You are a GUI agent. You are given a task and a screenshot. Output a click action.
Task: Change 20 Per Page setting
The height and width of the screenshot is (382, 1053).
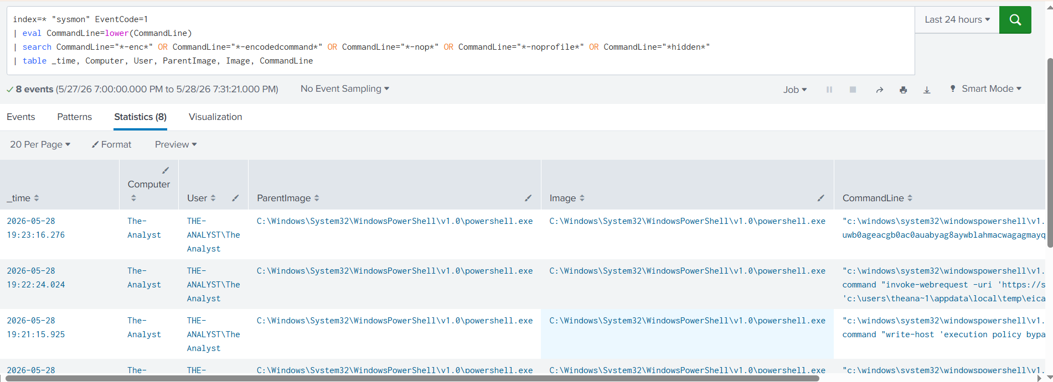point(40,144)
